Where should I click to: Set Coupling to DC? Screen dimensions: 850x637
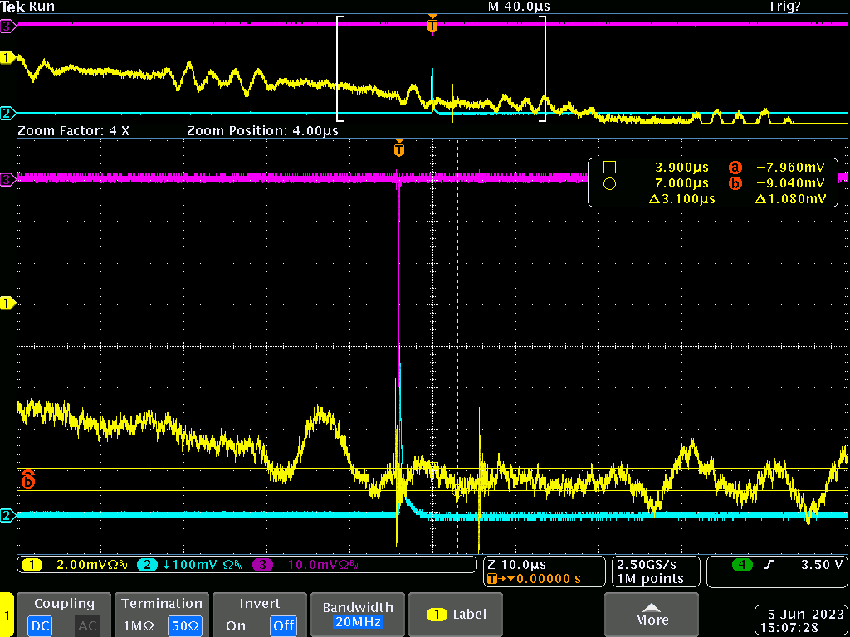[39, 625]
